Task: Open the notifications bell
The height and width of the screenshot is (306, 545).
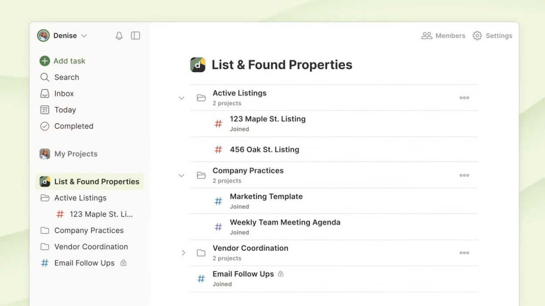Action: click(119, 36)
